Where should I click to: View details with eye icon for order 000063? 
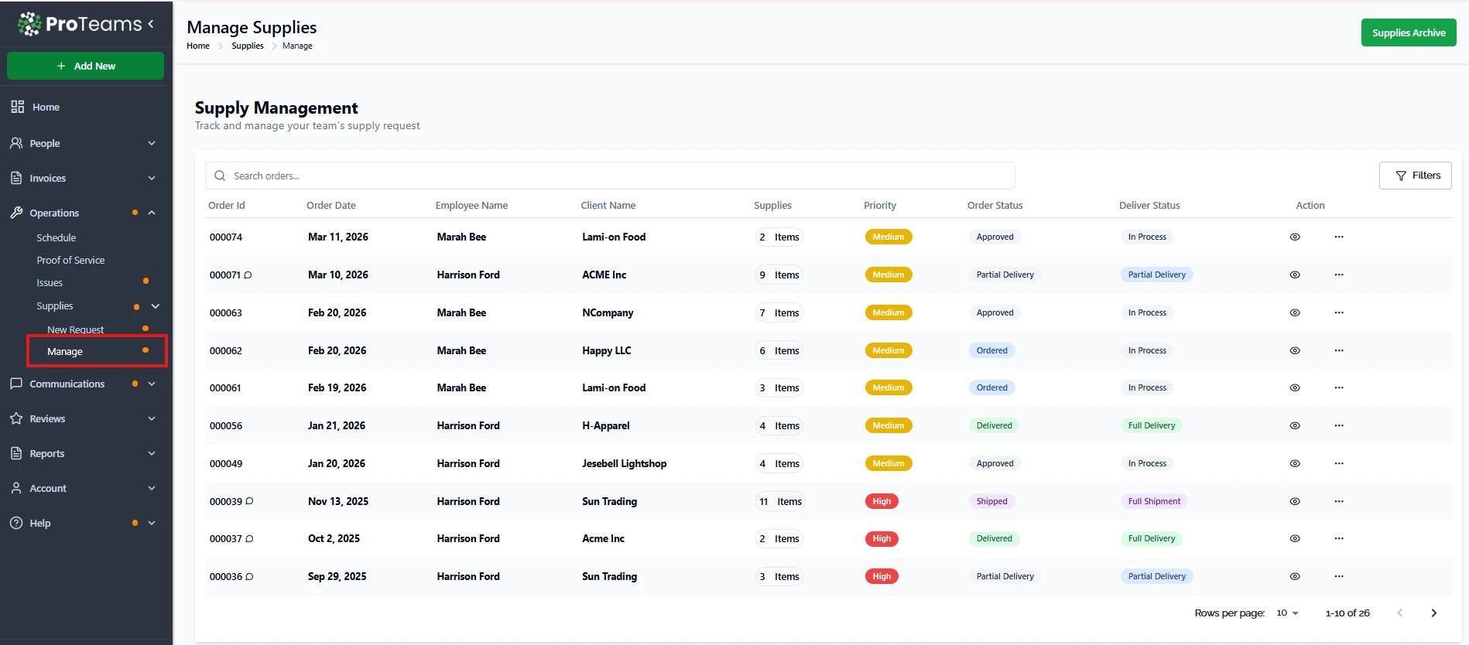pos(1294,313)
